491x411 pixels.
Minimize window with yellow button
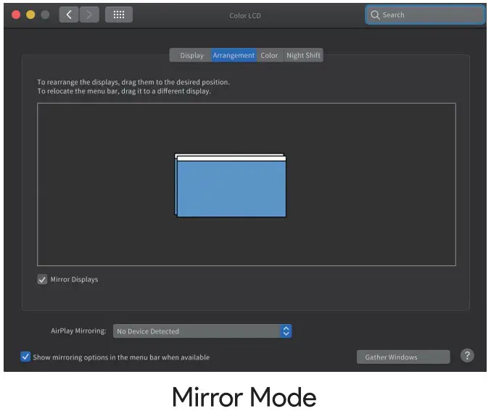[30, 14]
